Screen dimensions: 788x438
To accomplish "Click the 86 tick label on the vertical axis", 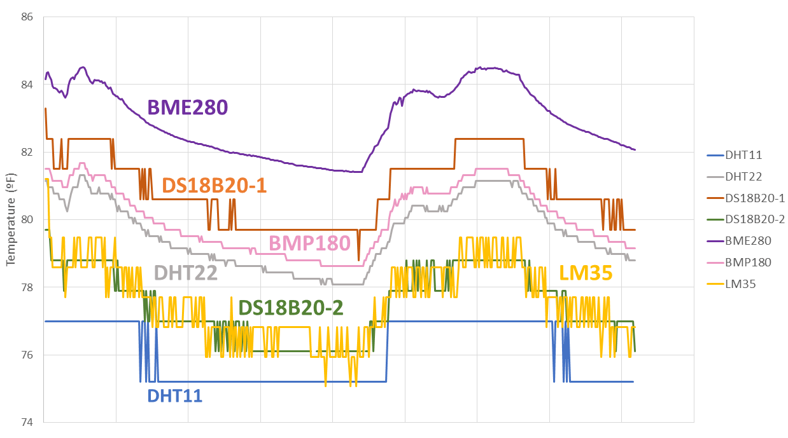I will (27, 17).
